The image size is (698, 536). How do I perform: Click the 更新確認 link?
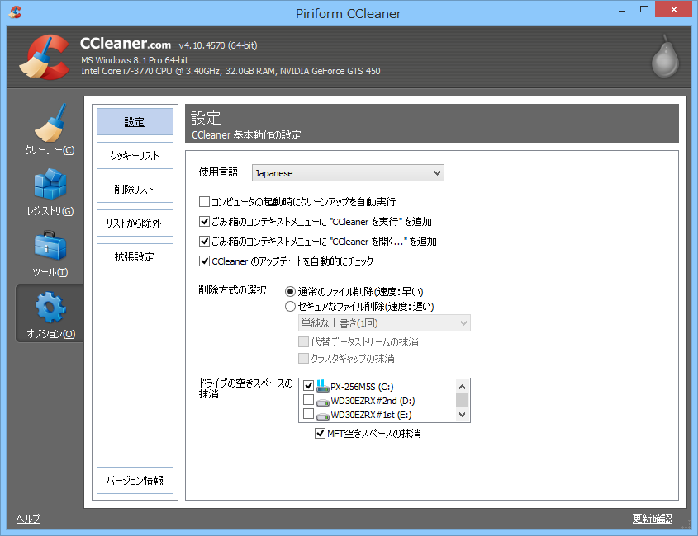(652, 519)
